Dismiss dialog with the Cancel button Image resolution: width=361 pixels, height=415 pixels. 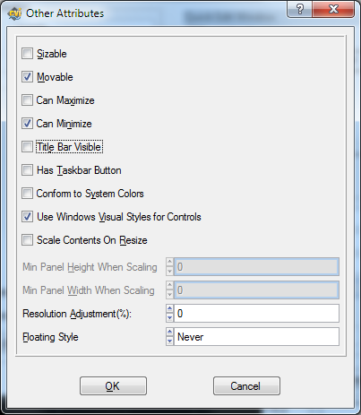246,386
